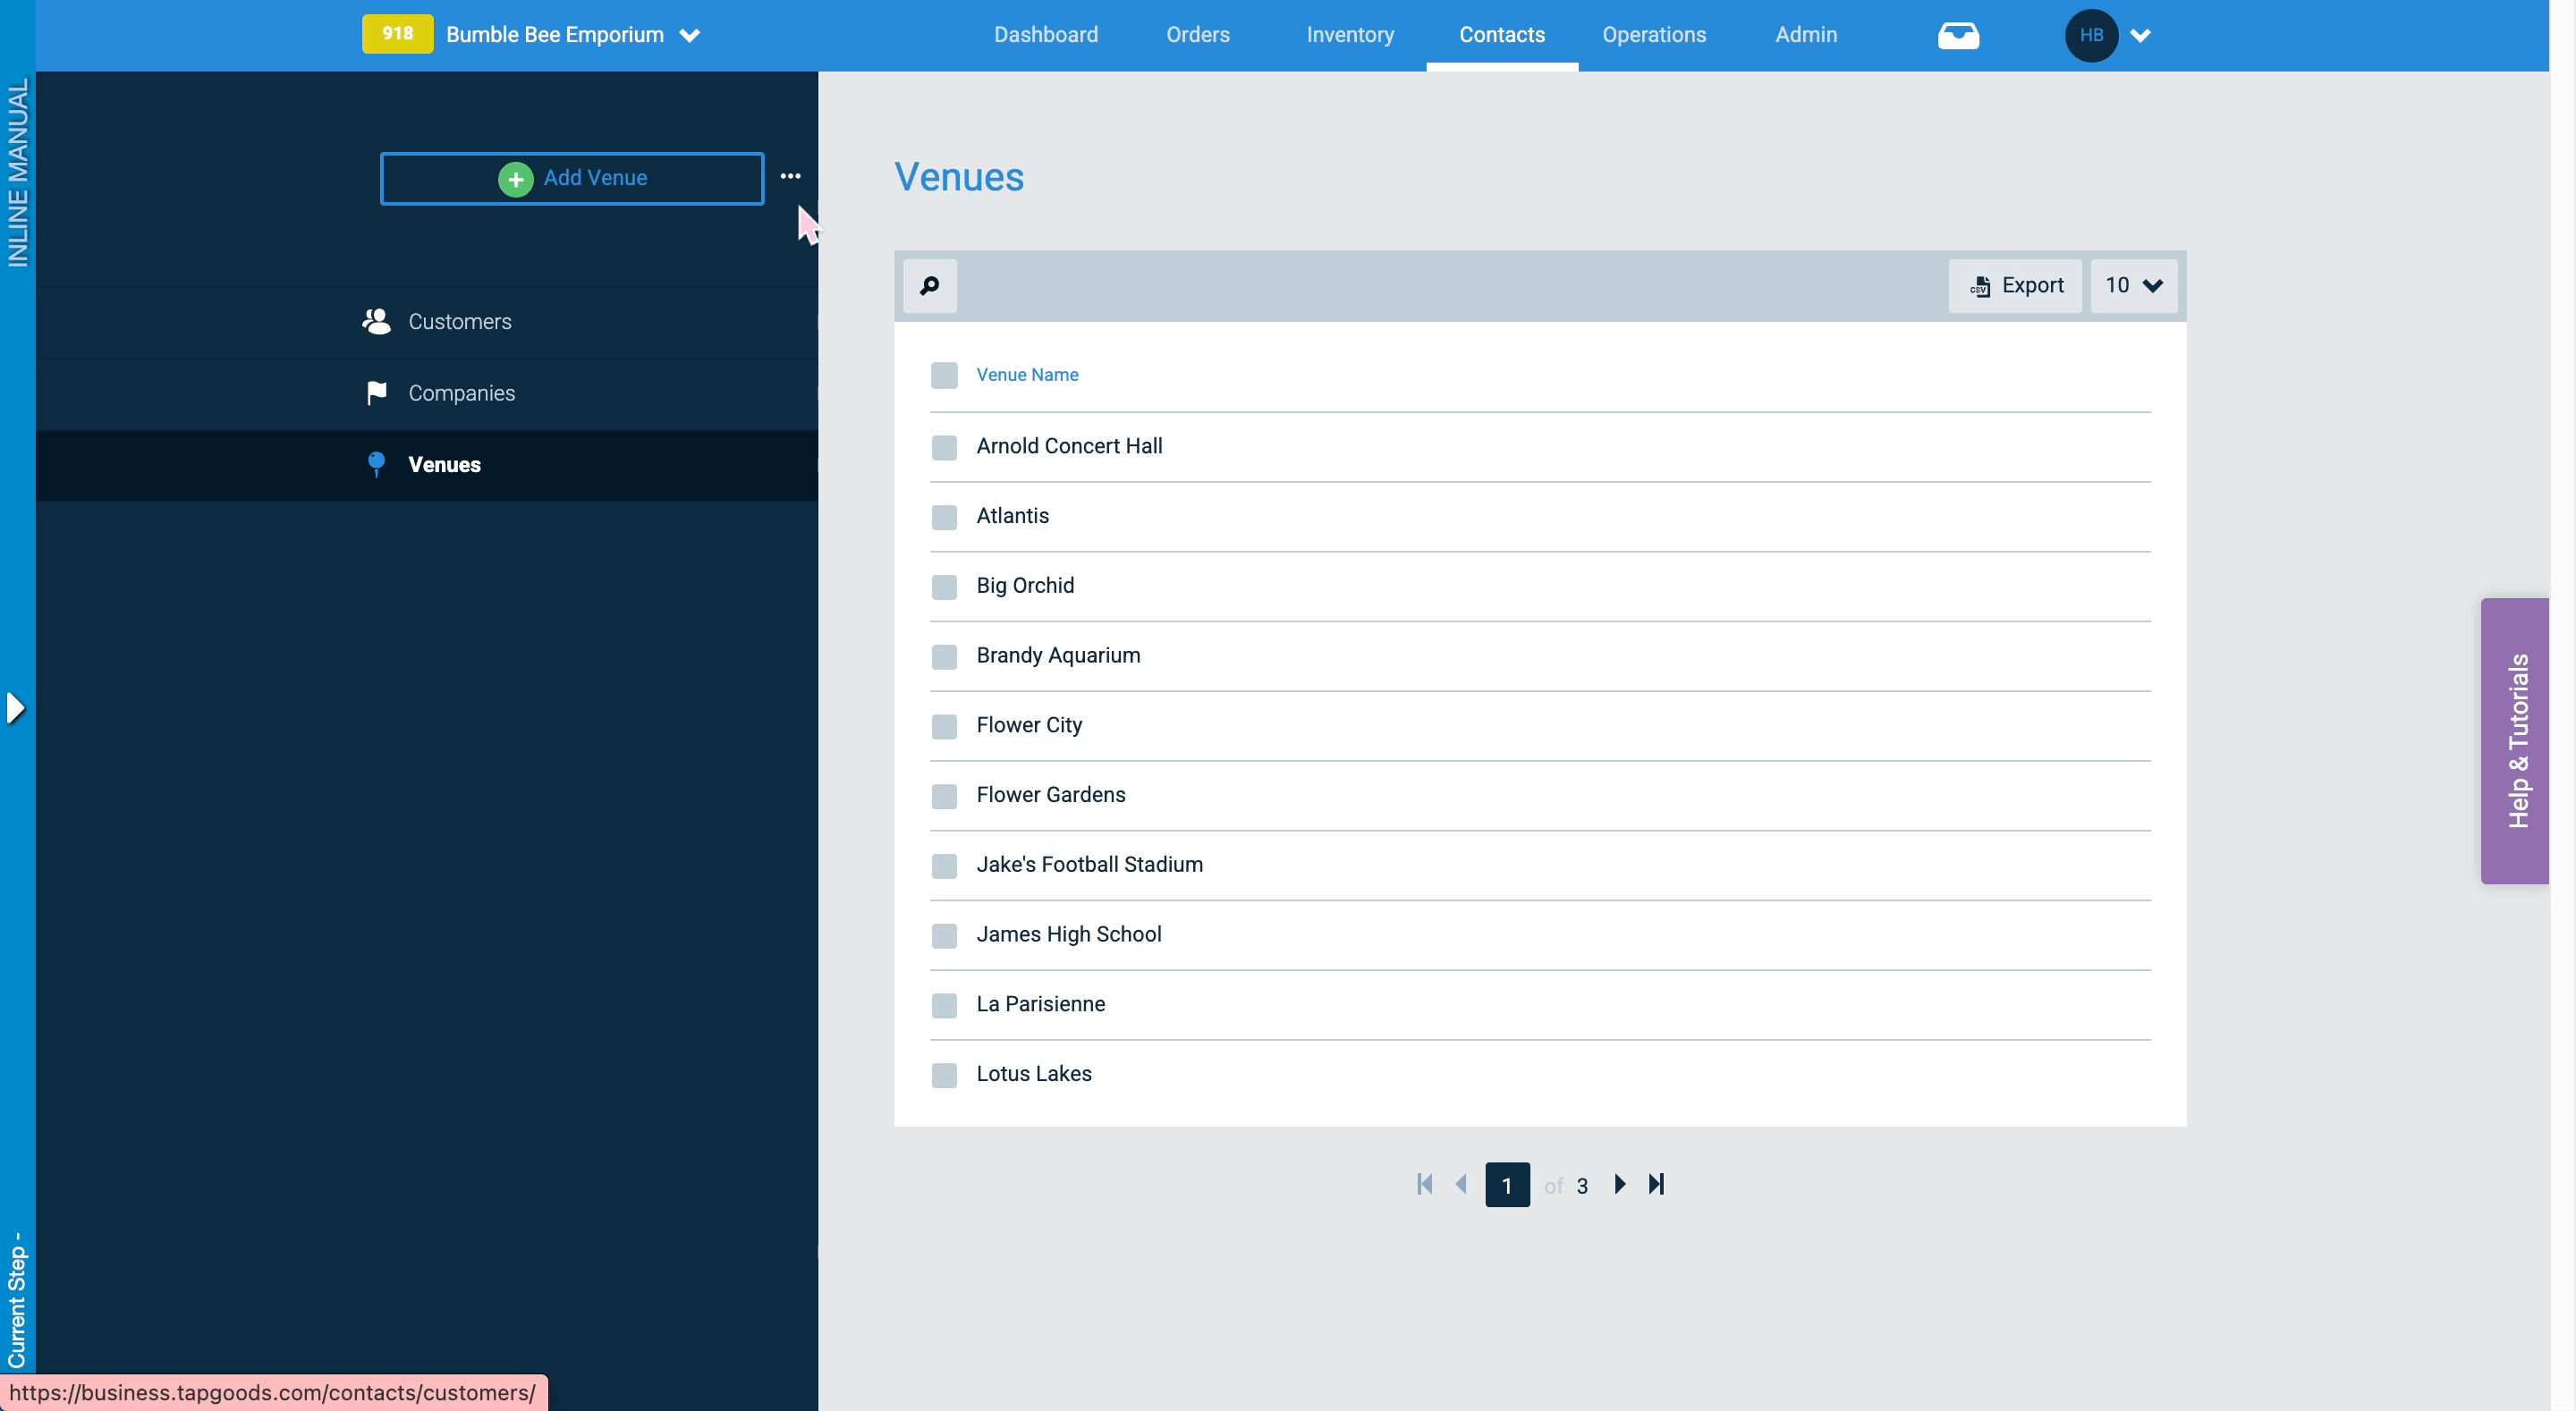The image size is (2576, 1411).
Task: Click the CSV icon on Export
Action: (x=1980, y=287)
